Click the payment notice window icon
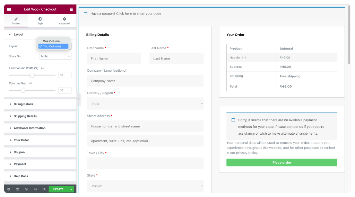 pos(233,120)
